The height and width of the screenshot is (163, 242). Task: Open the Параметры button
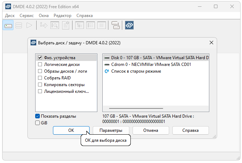pos(111,130)
